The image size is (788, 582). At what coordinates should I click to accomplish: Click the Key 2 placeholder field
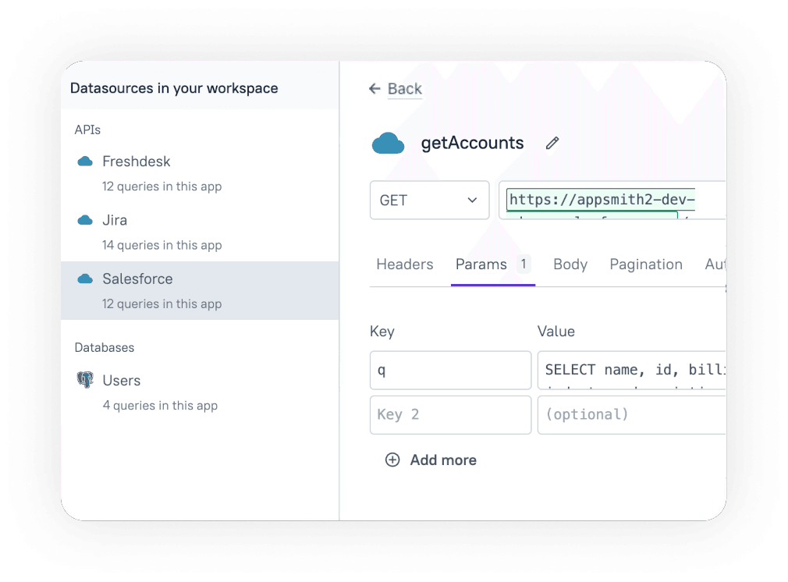(450, 414)
